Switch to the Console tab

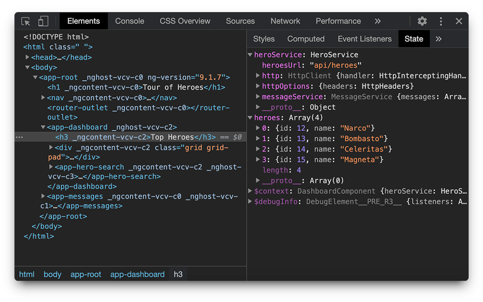point(129,21)
